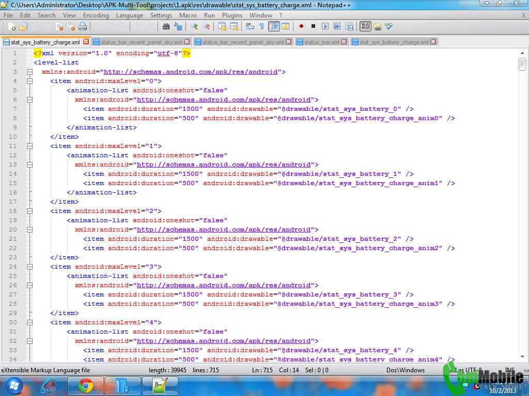Click the toolbar icon left of ABC spell-check

pyautogui.click(x=377, y=26)
